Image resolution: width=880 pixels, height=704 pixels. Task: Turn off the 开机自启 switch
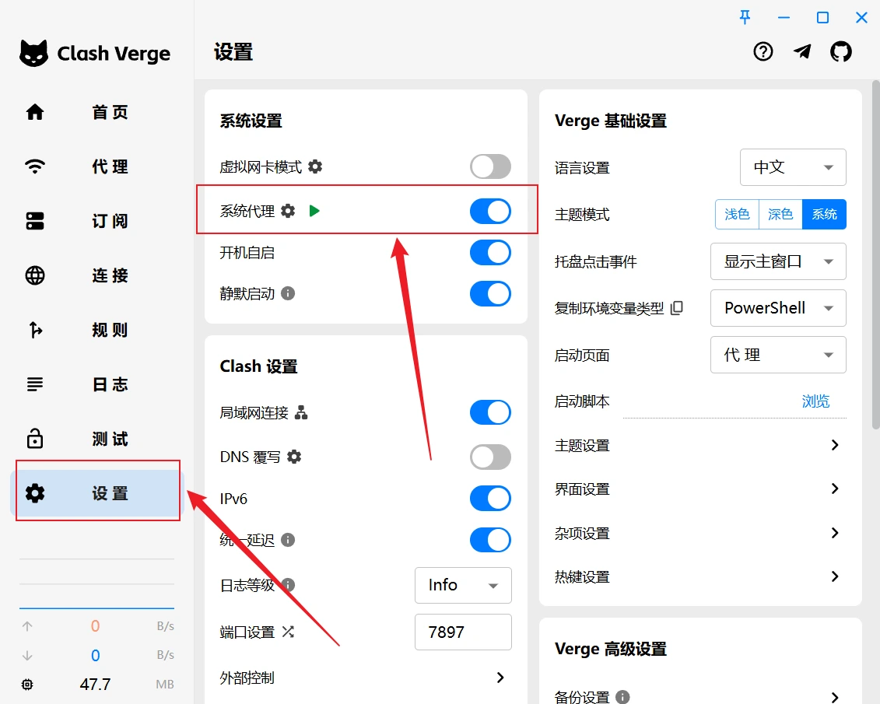click(x=490, y=253)
